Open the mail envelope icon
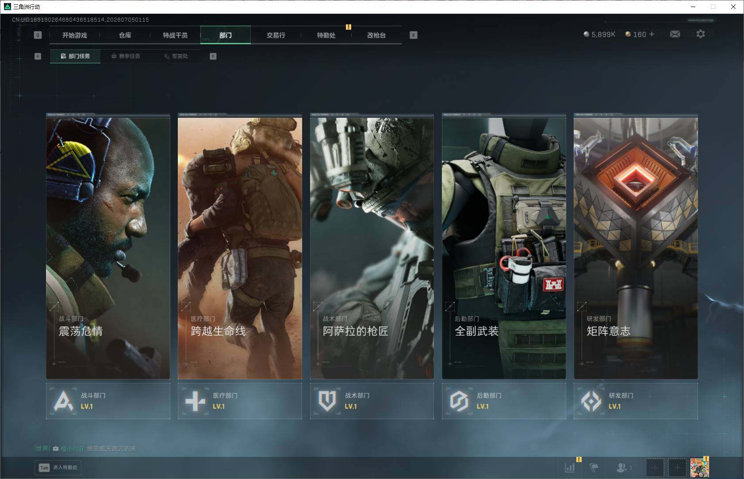This screenshot has height=479, width=744. (675, 34)
